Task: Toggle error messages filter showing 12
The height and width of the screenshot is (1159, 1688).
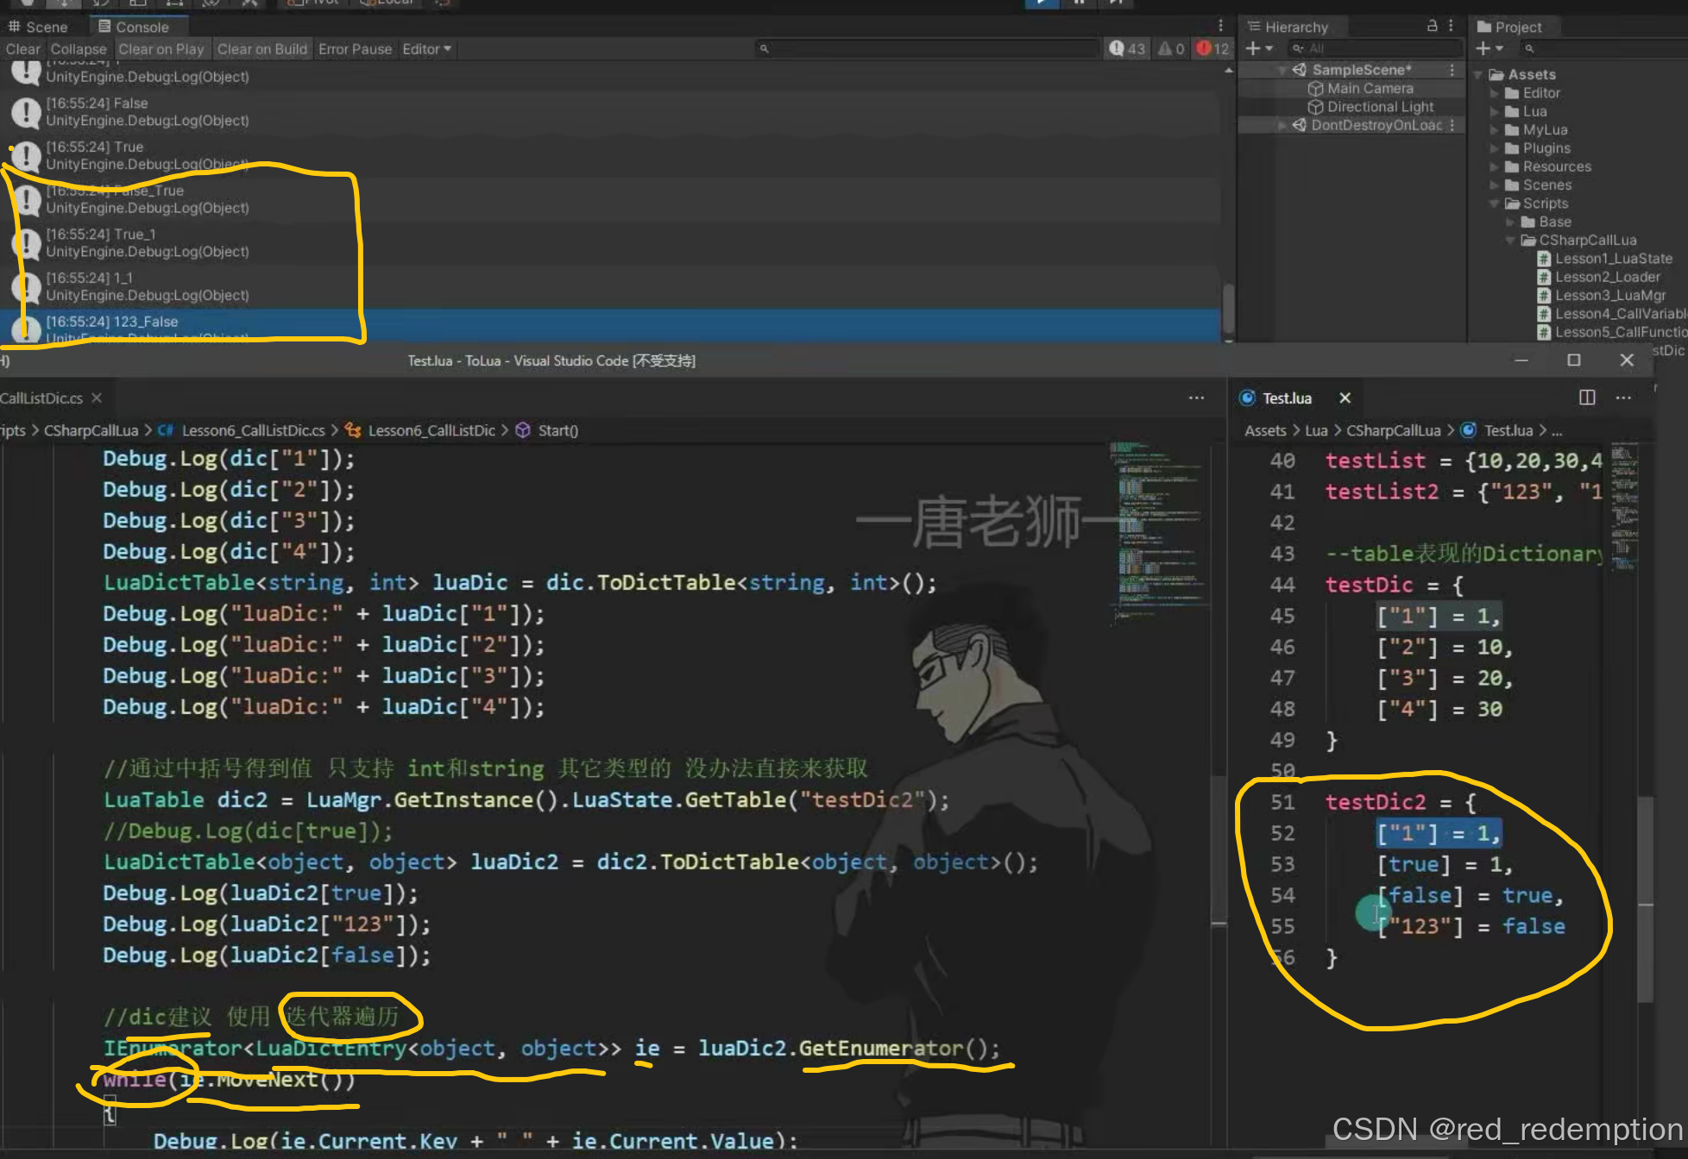Action: pos(1212,49)
